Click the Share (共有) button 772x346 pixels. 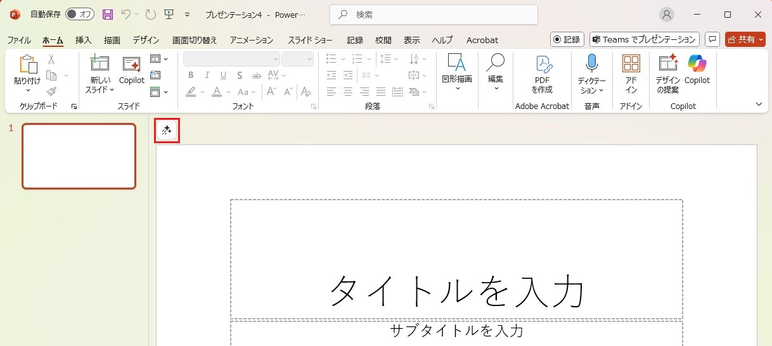tap(745, 39)
